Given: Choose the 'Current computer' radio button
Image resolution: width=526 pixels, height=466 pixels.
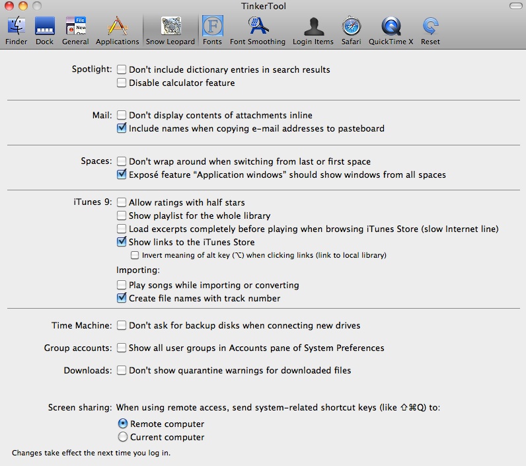Looking at the screenshot, I should click(123, 437).
